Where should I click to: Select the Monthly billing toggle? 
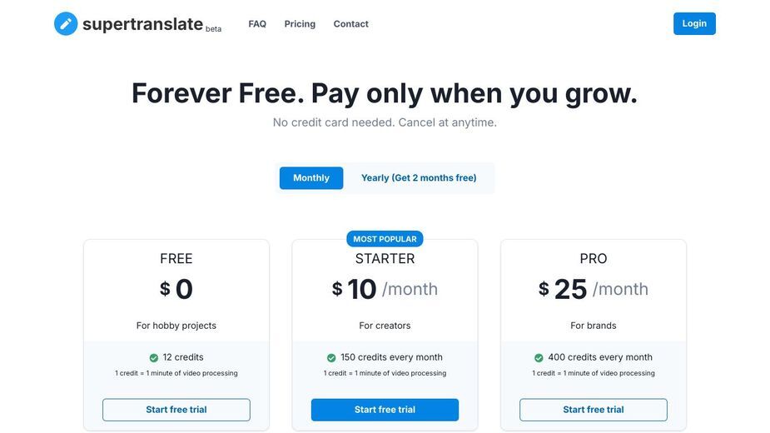[311, 178]
